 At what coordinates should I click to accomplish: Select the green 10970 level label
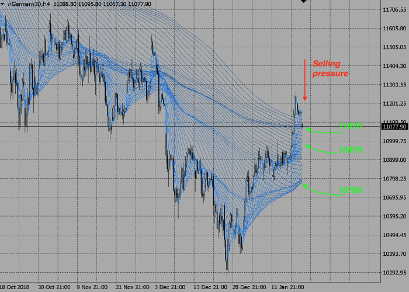coord(350,150)
